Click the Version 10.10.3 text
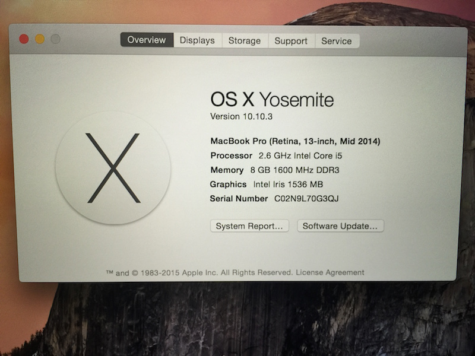This screenshot has width=475, height=356. tap(242, 116)
